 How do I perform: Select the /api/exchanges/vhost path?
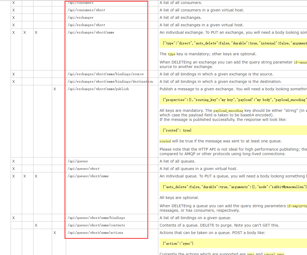click(86, 25)
